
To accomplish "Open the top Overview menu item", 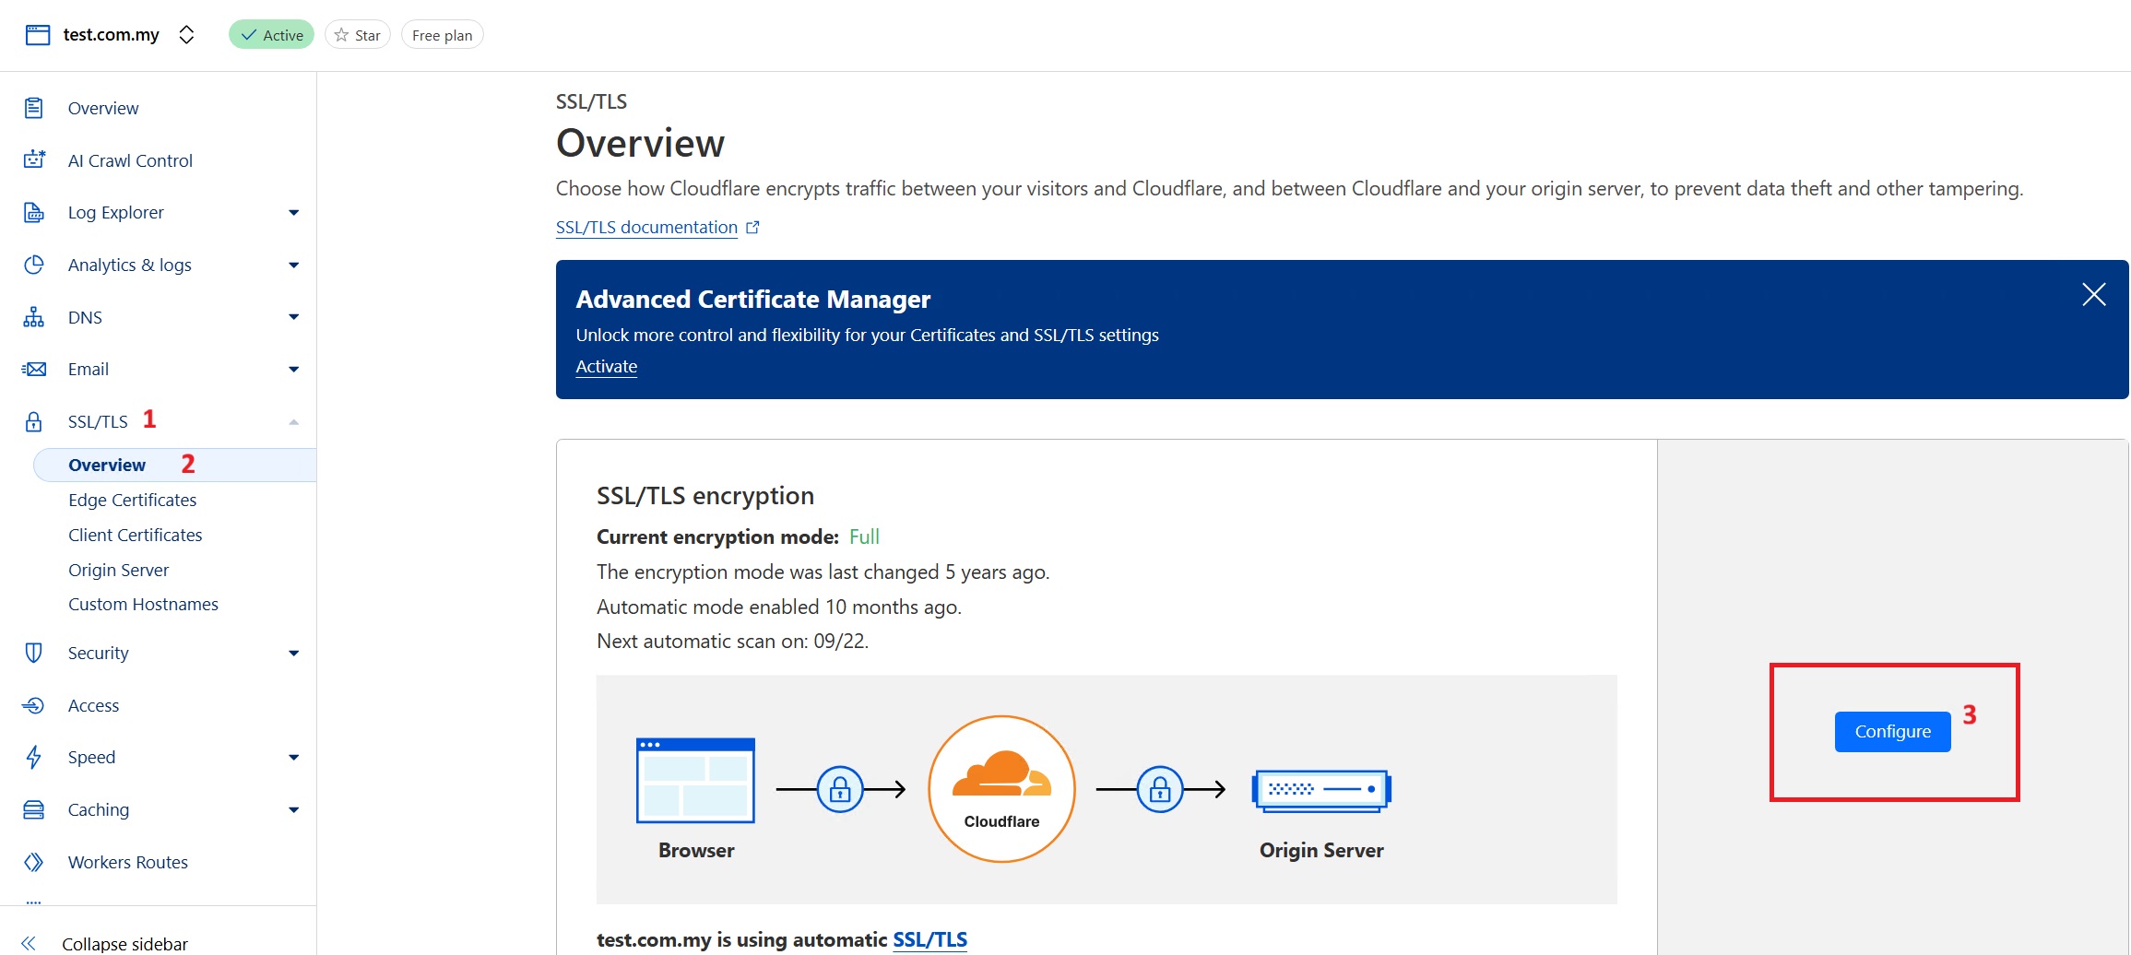I will tap(103, 108).
